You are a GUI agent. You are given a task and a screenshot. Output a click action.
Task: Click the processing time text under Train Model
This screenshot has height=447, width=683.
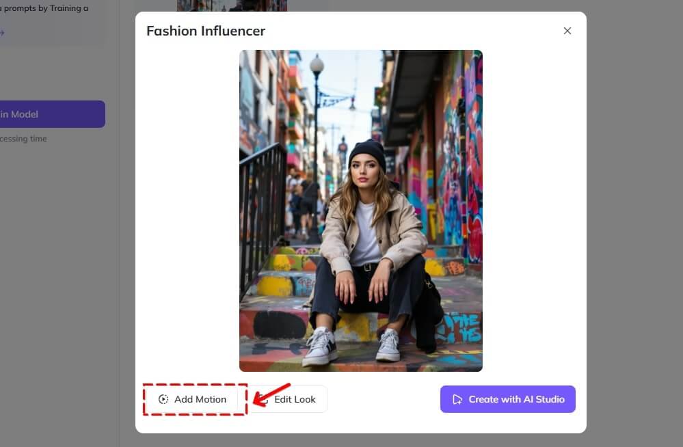pyautogui.click(x=24, y=139)
